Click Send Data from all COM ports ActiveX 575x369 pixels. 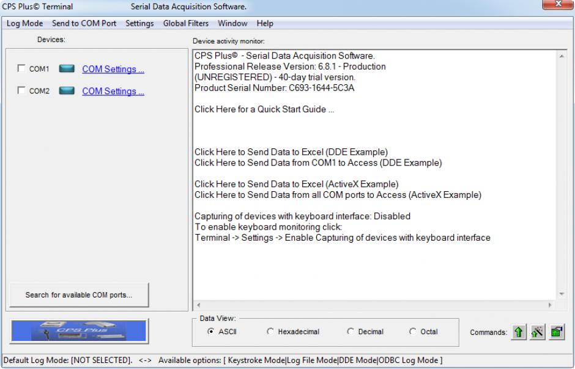point(338,194)
